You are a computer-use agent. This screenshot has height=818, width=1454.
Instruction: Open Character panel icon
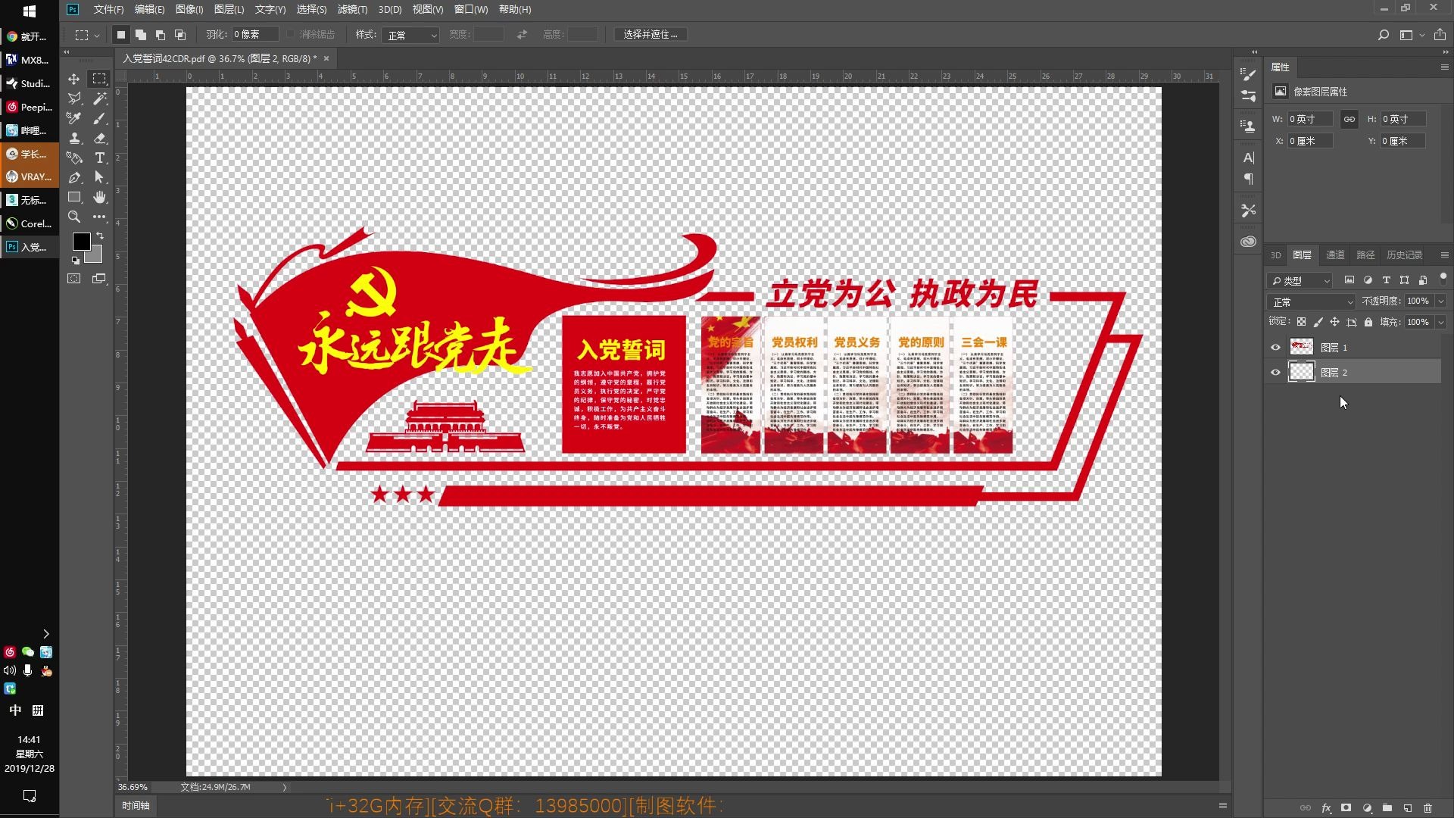[1248, 158]
